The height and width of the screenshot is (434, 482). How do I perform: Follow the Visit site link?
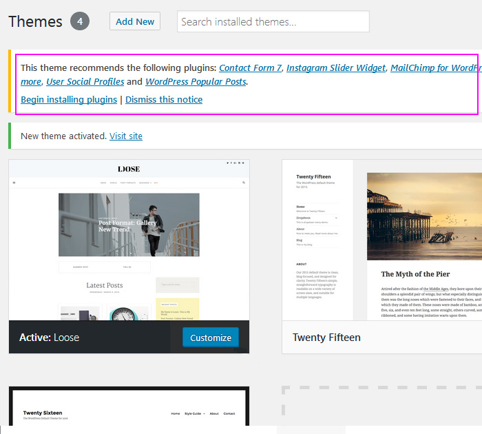click(126, 136)
